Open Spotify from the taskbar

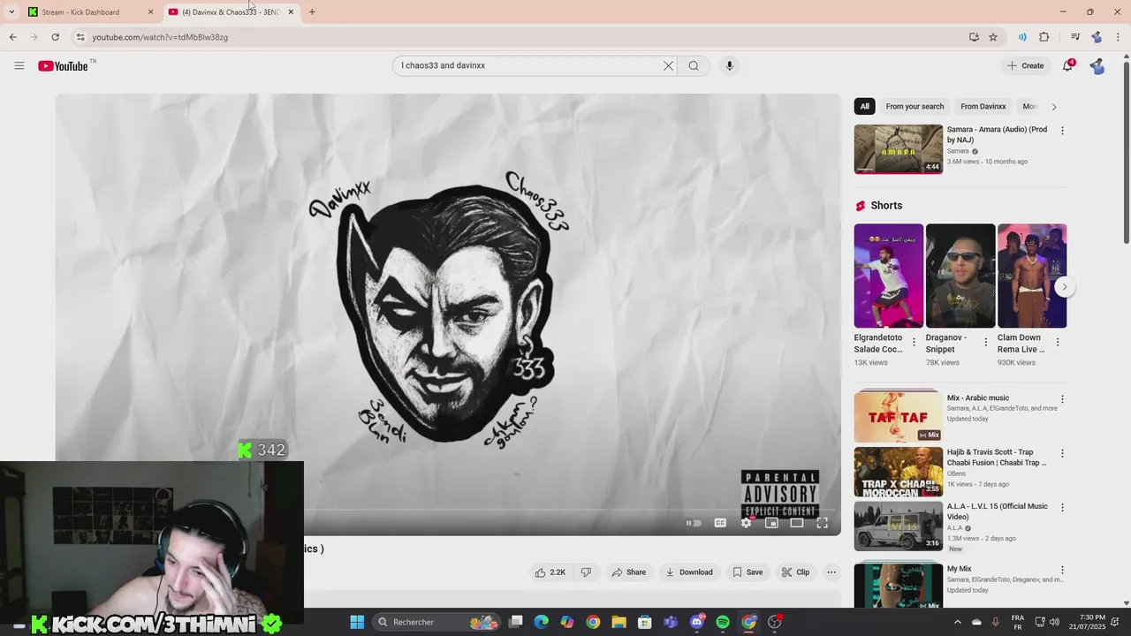pyautogui.click(x=723, y=622)
